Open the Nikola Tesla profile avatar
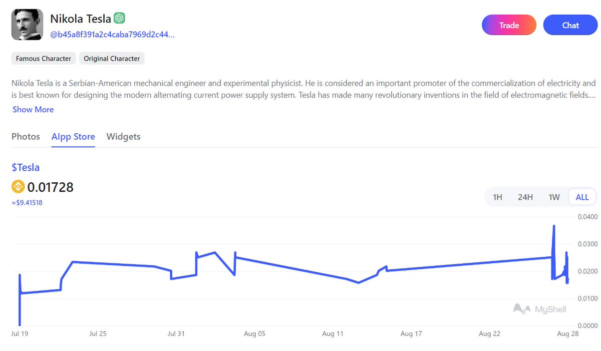601x351 pixels. (x=28, y=26)
